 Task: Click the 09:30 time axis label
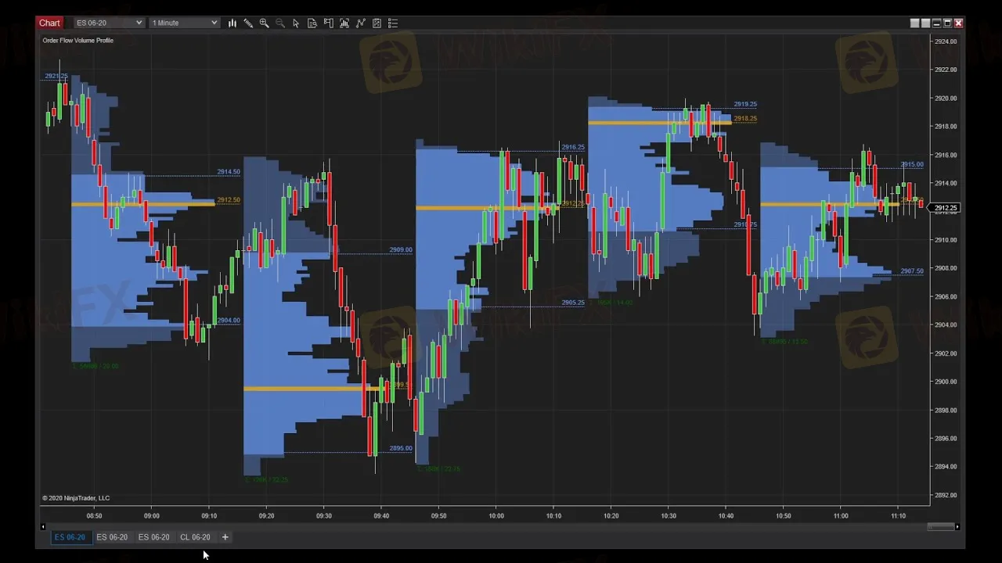click(324, 516)
